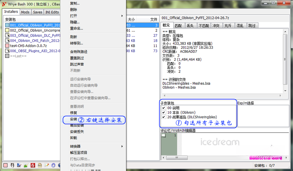Open the checklist pencil icon in the status bar

click(x=47, y=165)
